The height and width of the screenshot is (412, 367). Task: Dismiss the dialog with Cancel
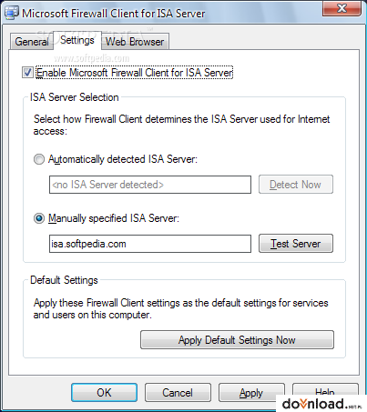[178, 393]
